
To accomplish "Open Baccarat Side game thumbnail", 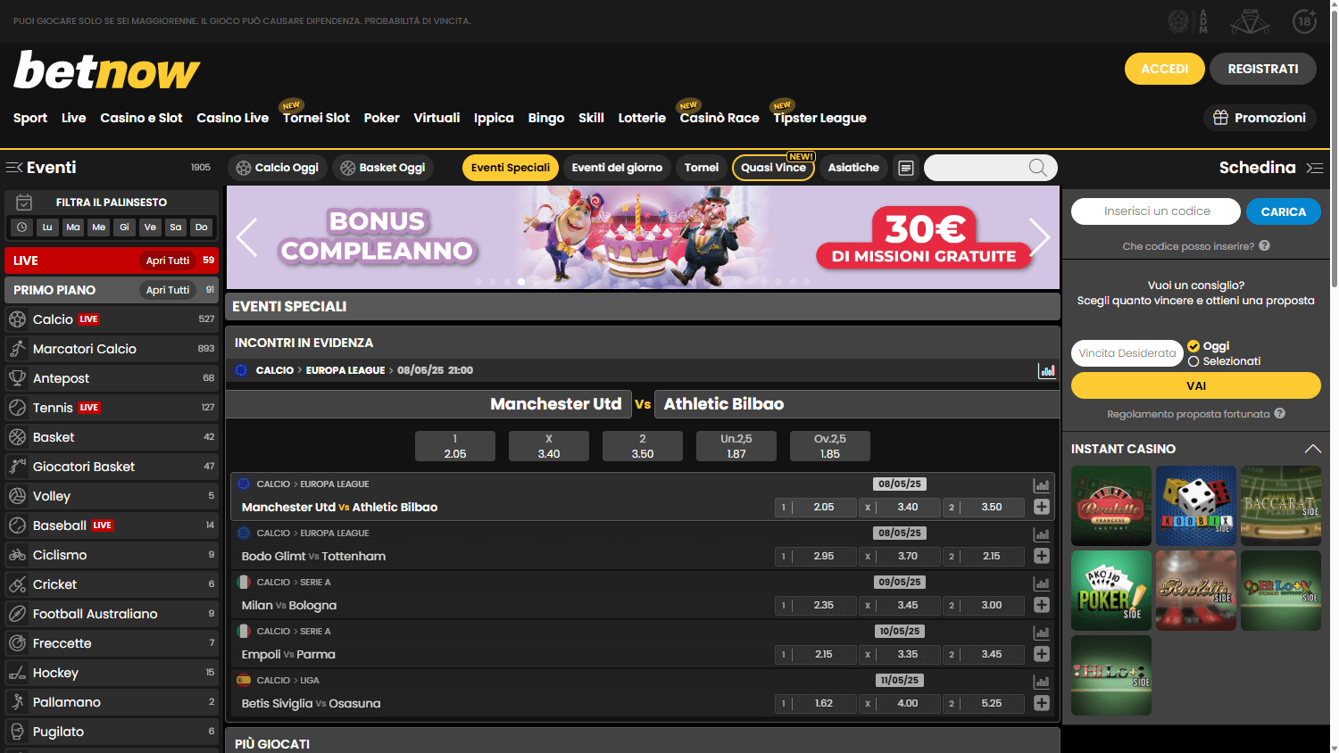I will 1281,506.
